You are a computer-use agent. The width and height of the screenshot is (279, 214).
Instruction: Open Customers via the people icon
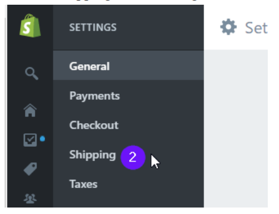(x=30, y=199)
